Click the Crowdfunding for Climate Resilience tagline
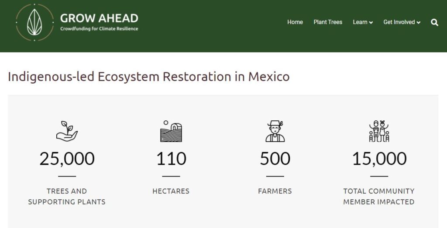This screenshot has height=228, width=447. coord(99,29)
